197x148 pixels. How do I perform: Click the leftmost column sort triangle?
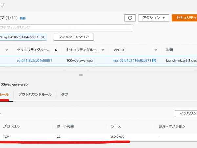7,50
